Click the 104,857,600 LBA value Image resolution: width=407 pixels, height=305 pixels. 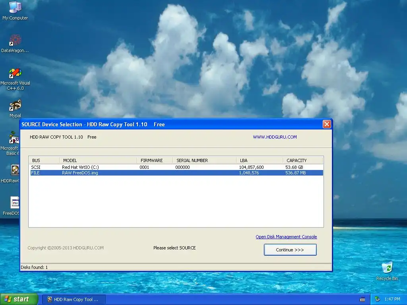[x=251, y=167]
